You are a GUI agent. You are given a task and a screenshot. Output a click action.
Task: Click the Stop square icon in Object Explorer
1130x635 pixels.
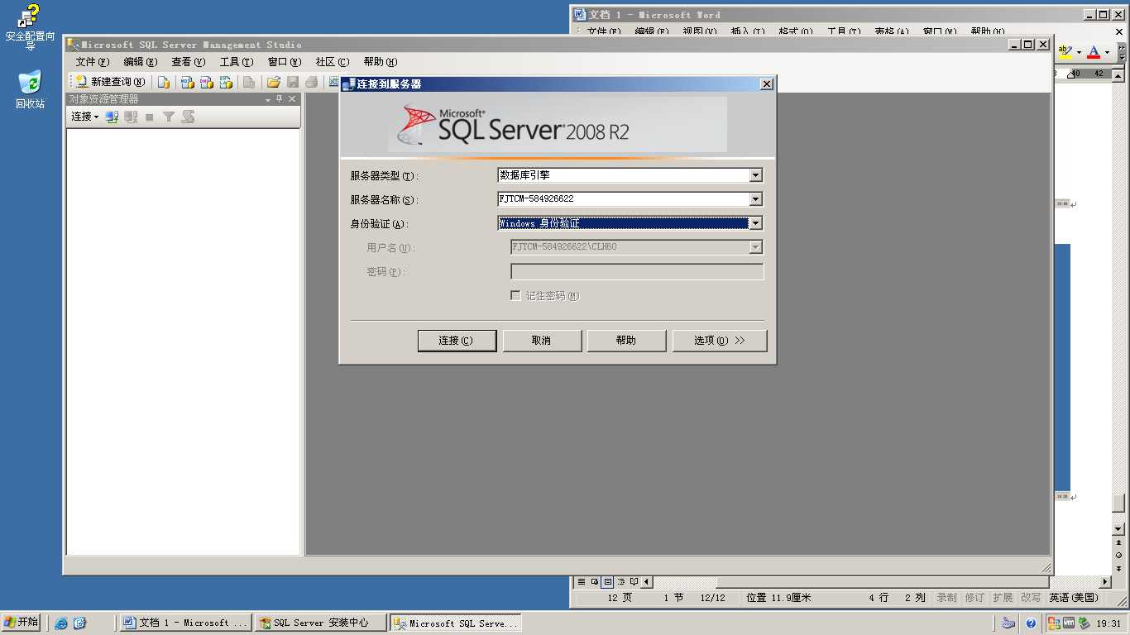pos(150,117)
